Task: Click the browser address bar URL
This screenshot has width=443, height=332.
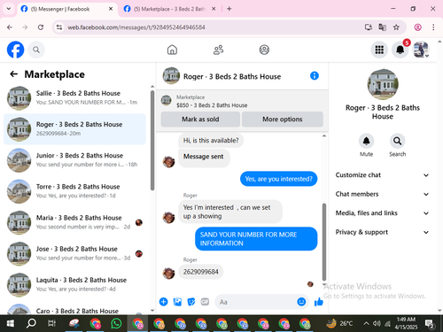Action: click(x=136, y=27)
